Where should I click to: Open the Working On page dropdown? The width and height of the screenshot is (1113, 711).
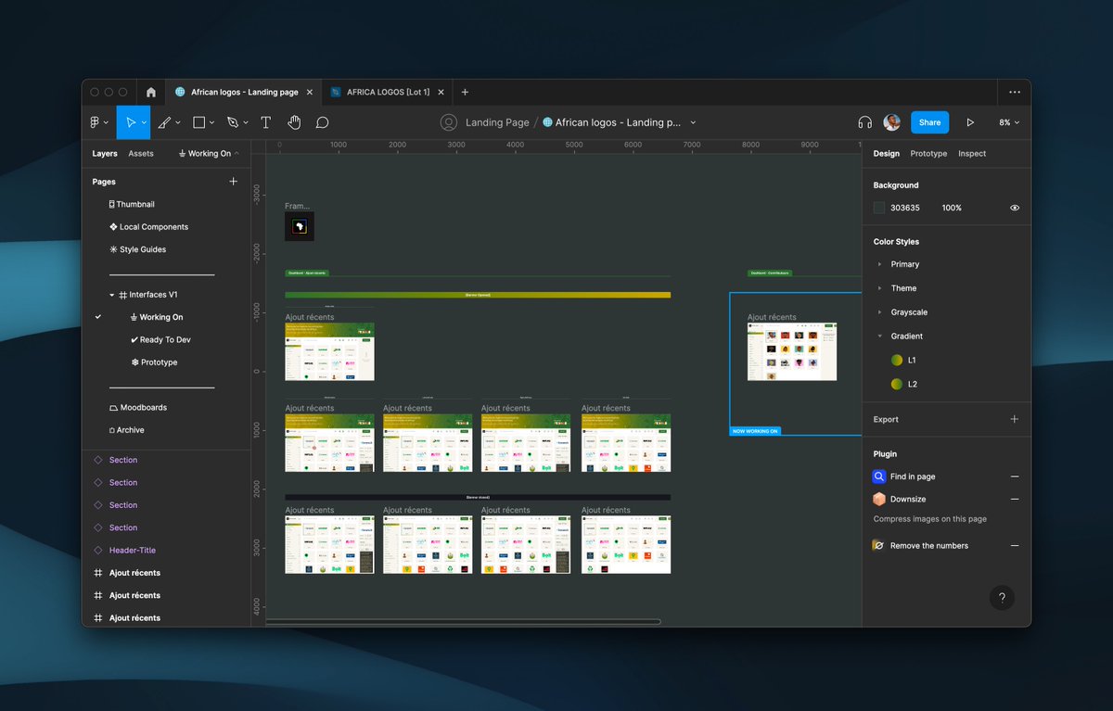[x=209, y=154]
